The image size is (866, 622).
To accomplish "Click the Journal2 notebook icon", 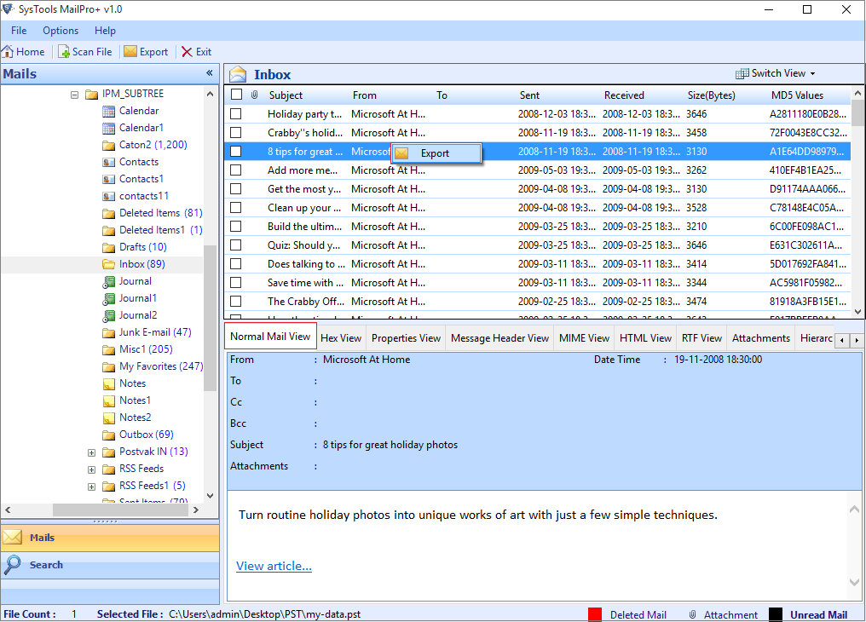I will [x=109, y=316].
